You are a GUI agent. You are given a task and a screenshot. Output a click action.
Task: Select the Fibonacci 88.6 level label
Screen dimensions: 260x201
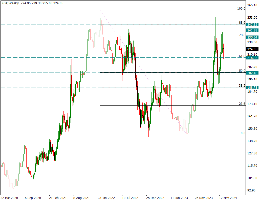[242, 23]
